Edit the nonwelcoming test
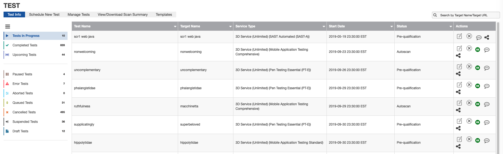This screenshot has width=503, height=154. (x=459, y=48)
